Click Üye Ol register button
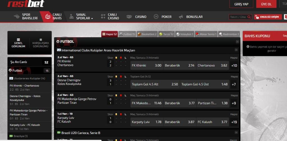This screenshot has height=141, width=287. click(266, 4)
